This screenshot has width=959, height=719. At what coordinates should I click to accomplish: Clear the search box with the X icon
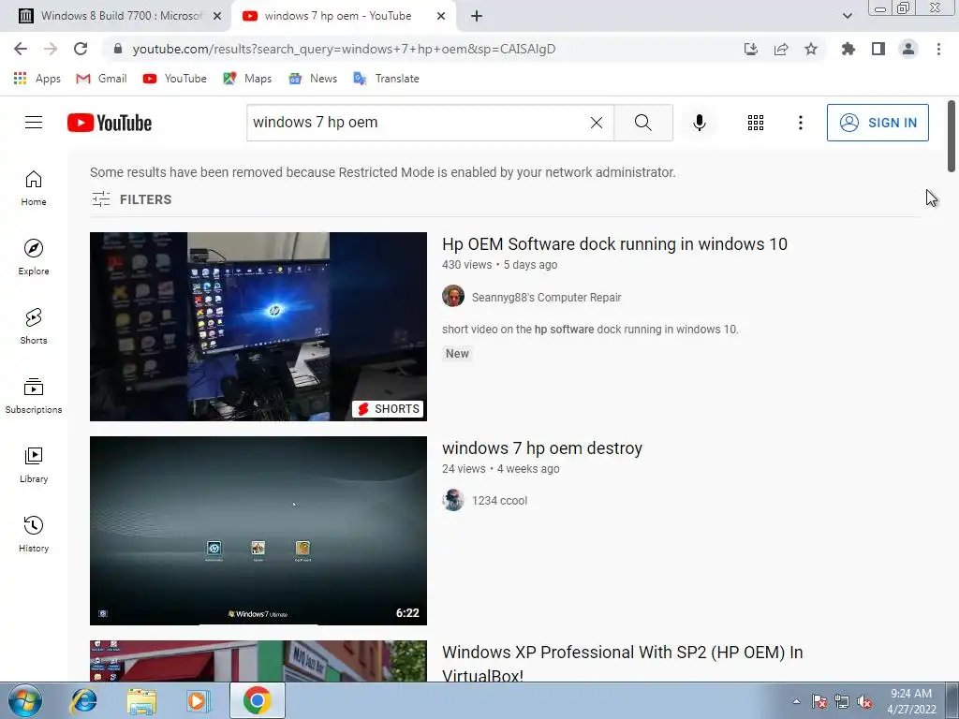click(597, 123)
